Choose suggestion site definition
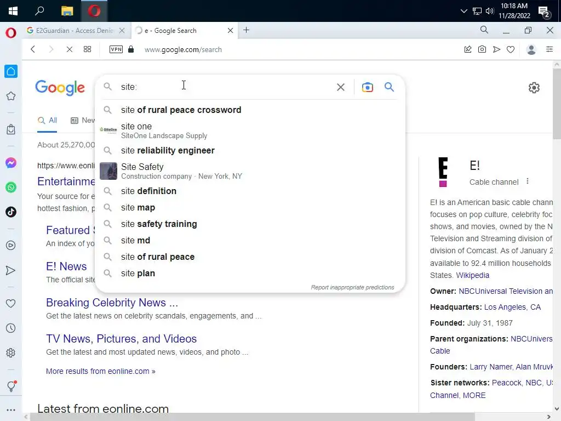561x421 pixels. click(x=250, y=191)
